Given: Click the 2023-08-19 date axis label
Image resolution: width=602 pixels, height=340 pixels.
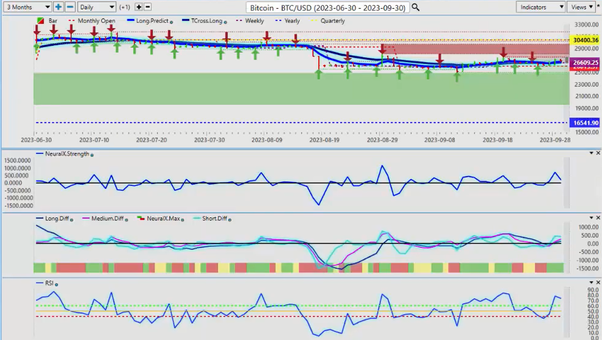Looking at the screenshot, I should pos(325,139).
